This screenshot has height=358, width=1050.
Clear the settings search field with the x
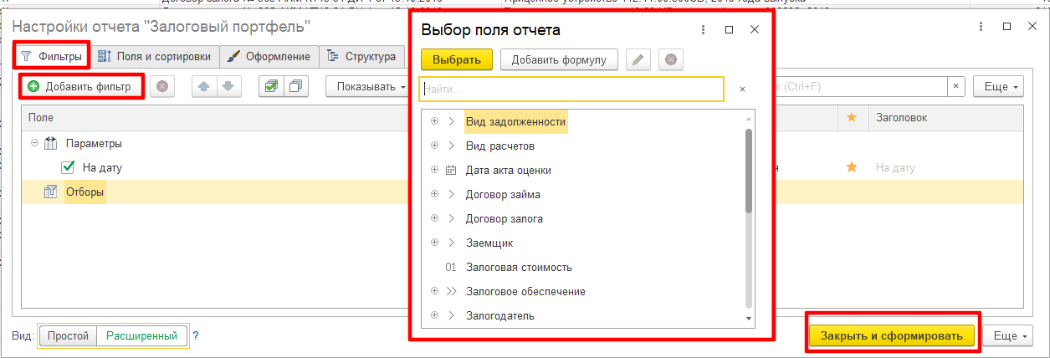[956, 87]
